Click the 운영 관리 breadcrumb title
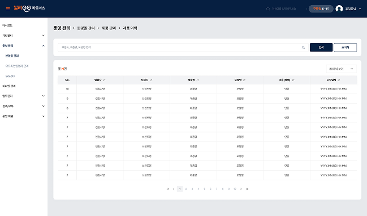Screen dimensions: 367x216 pyautogui.click(x=62, y=28)
